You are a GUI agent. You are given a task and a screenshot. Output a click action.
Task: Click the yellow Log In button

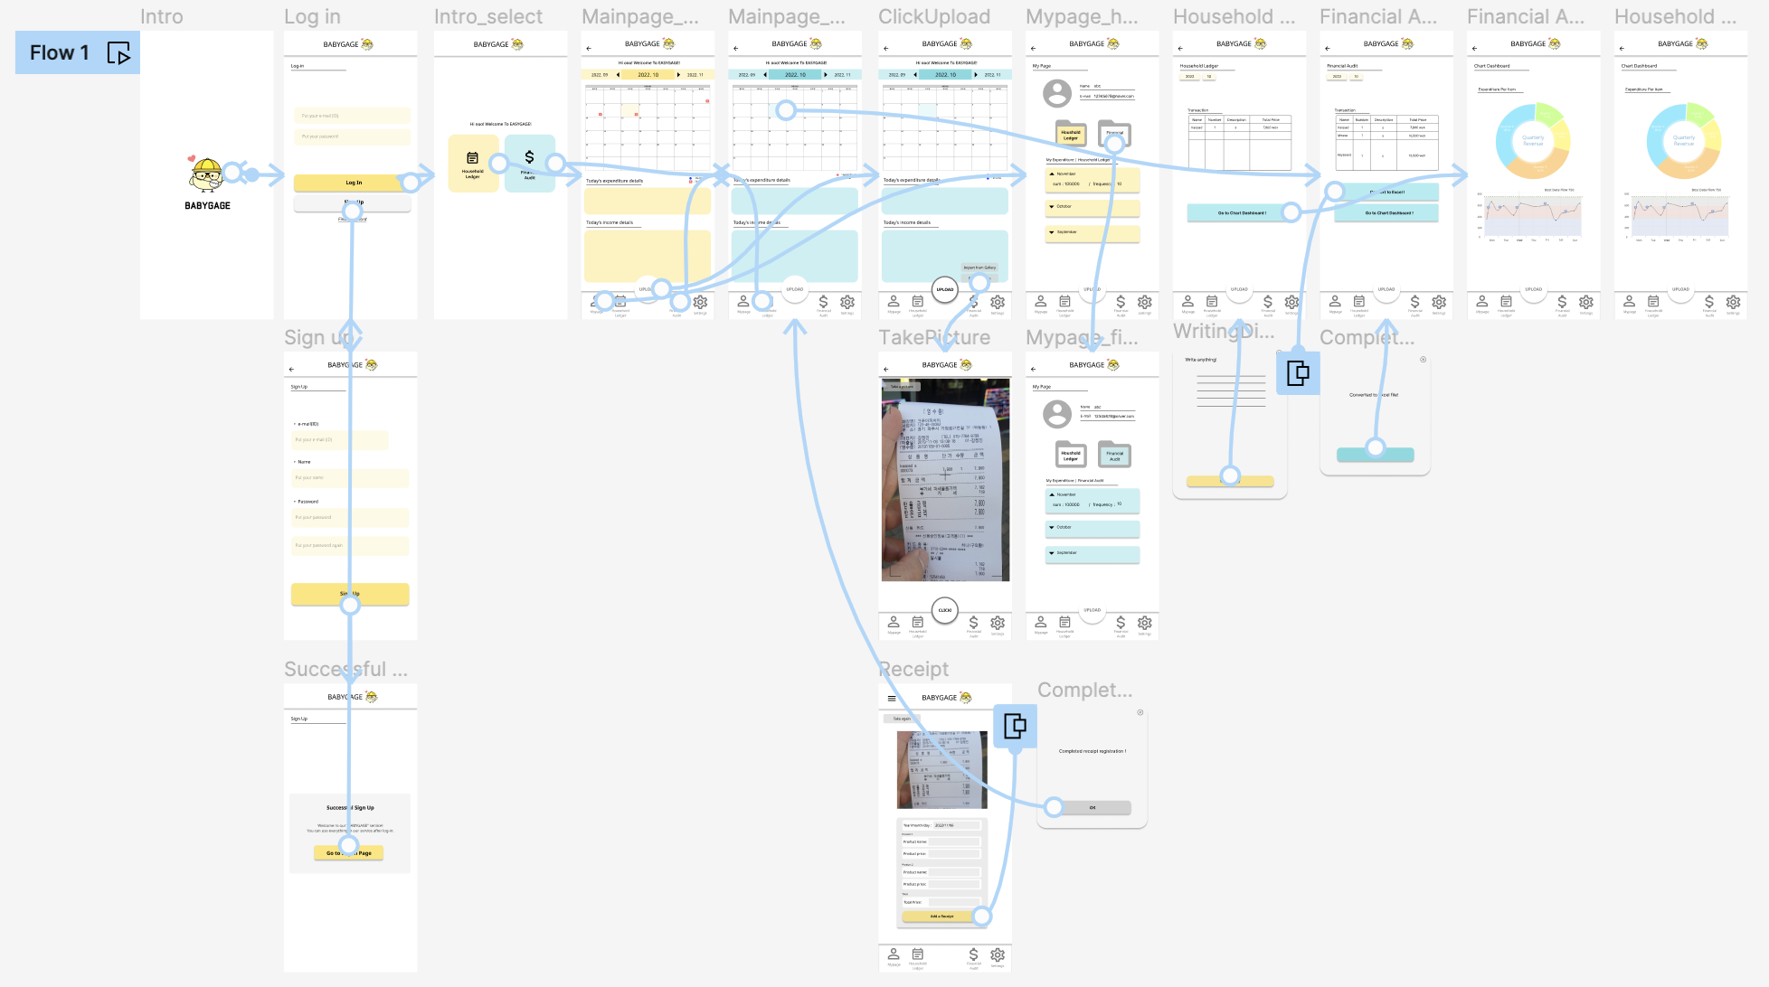click(x=353, y=183)
